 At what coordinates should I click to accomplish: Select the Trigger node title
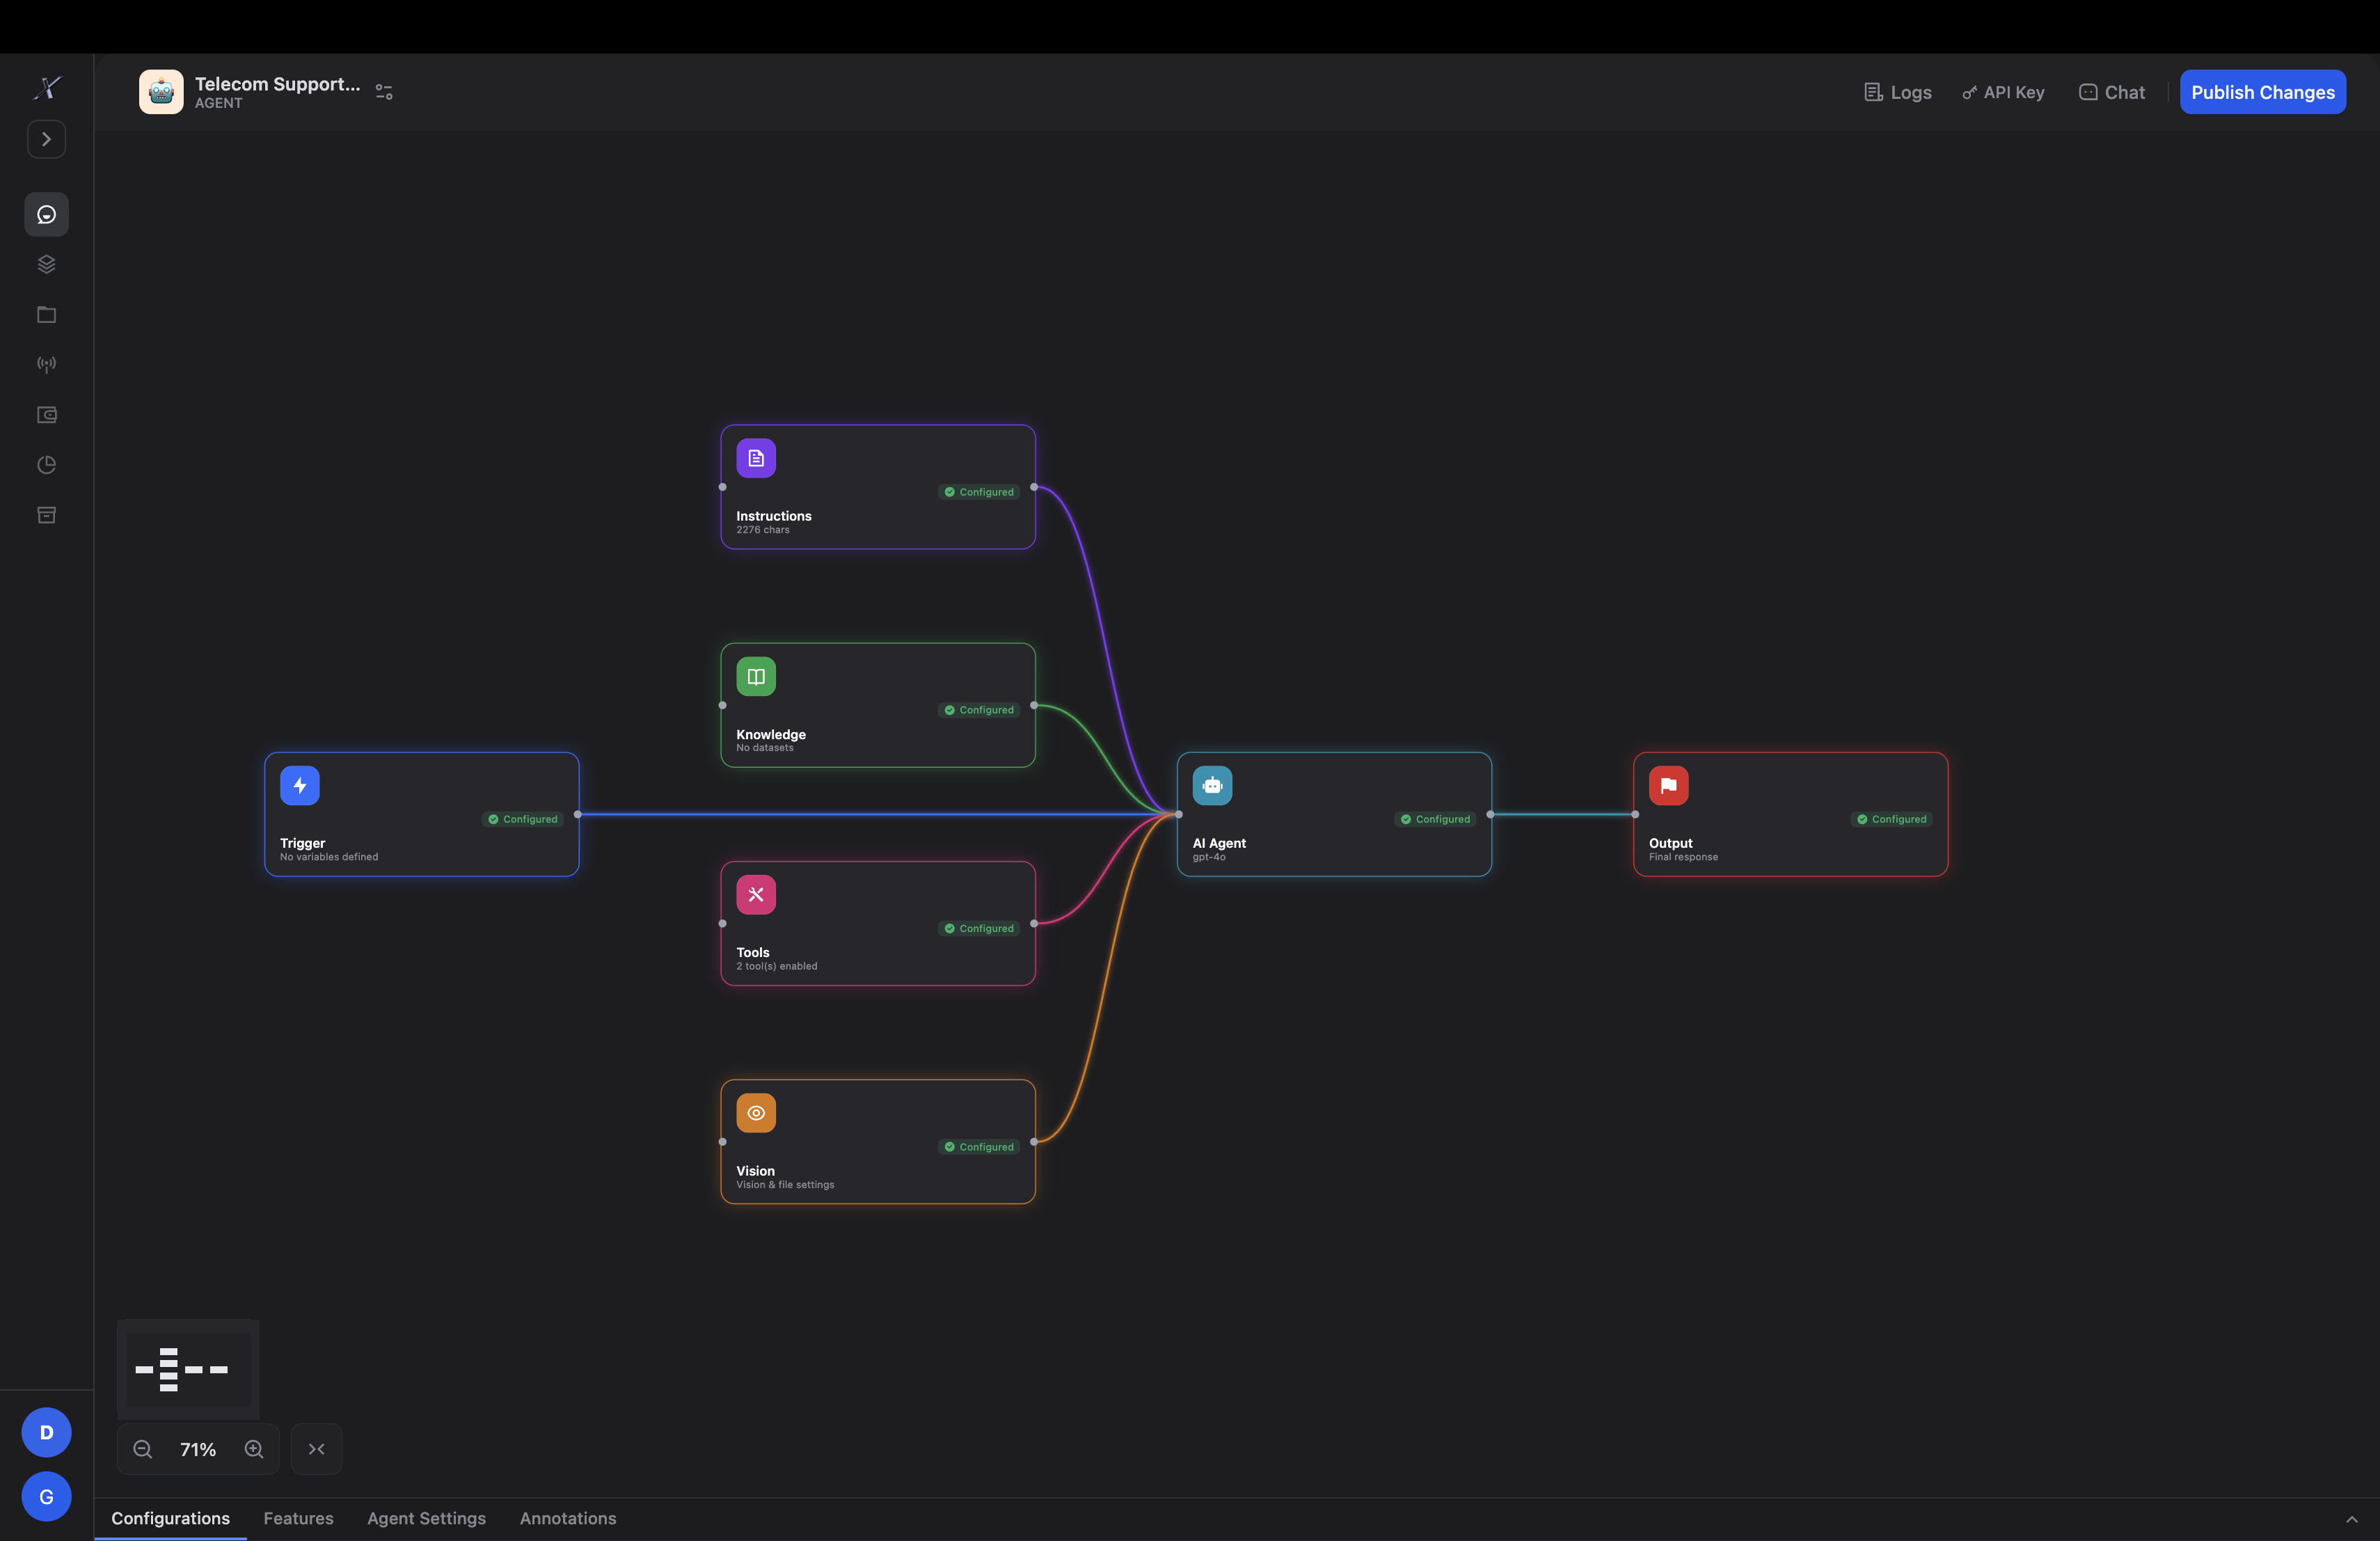tap(302, 843)
